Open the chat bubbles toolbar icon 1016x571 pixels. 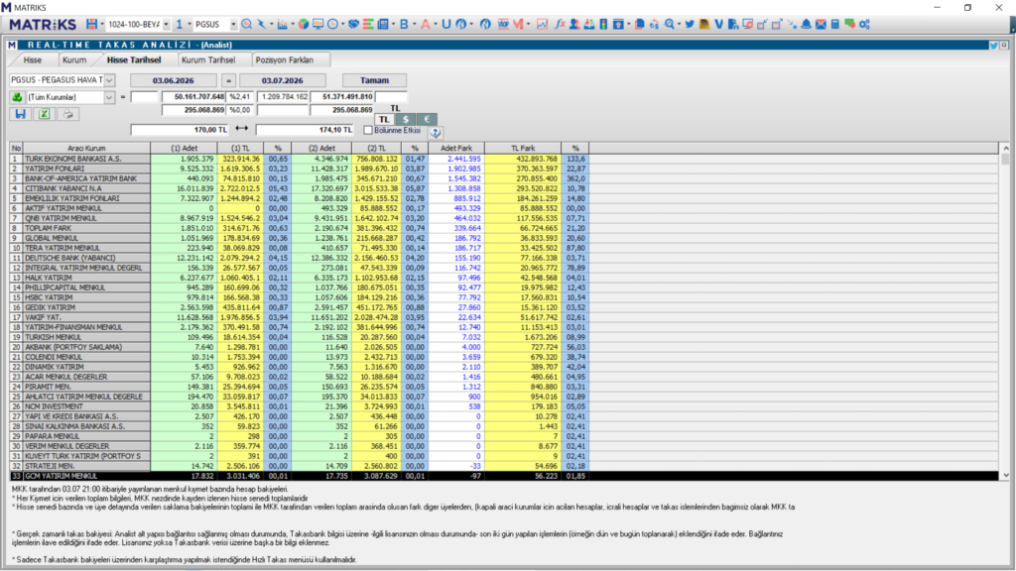click(849, 24)
